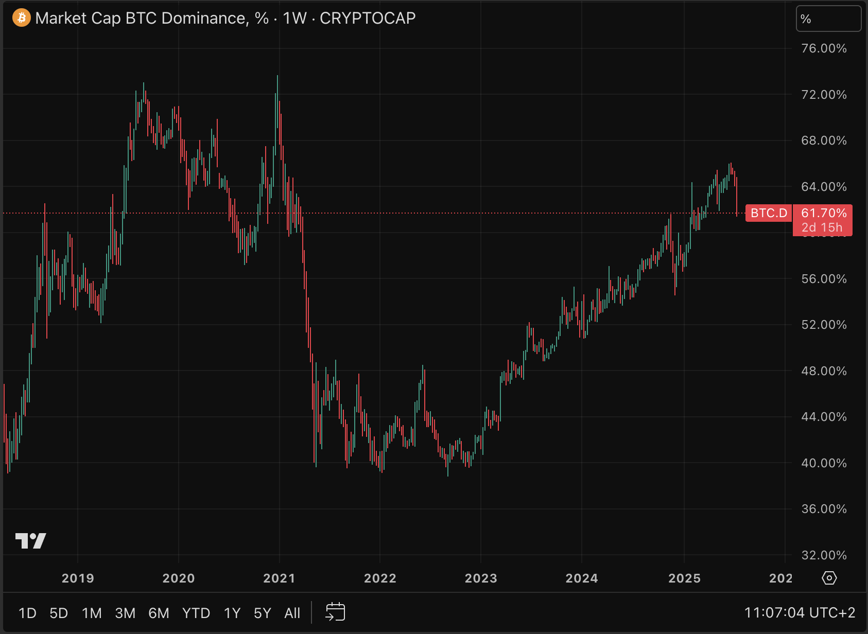
Task: Set chart range to 3M
Action: (125, 613)
